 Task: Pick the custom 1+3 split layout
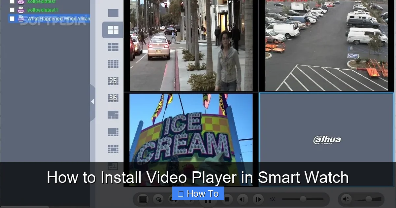113,115
